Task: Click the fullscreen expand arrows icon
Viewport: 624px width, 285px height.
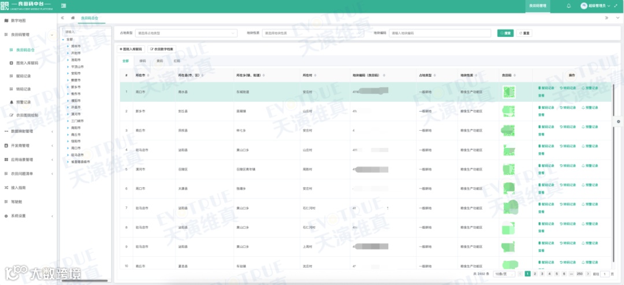Action: [616, 6]
